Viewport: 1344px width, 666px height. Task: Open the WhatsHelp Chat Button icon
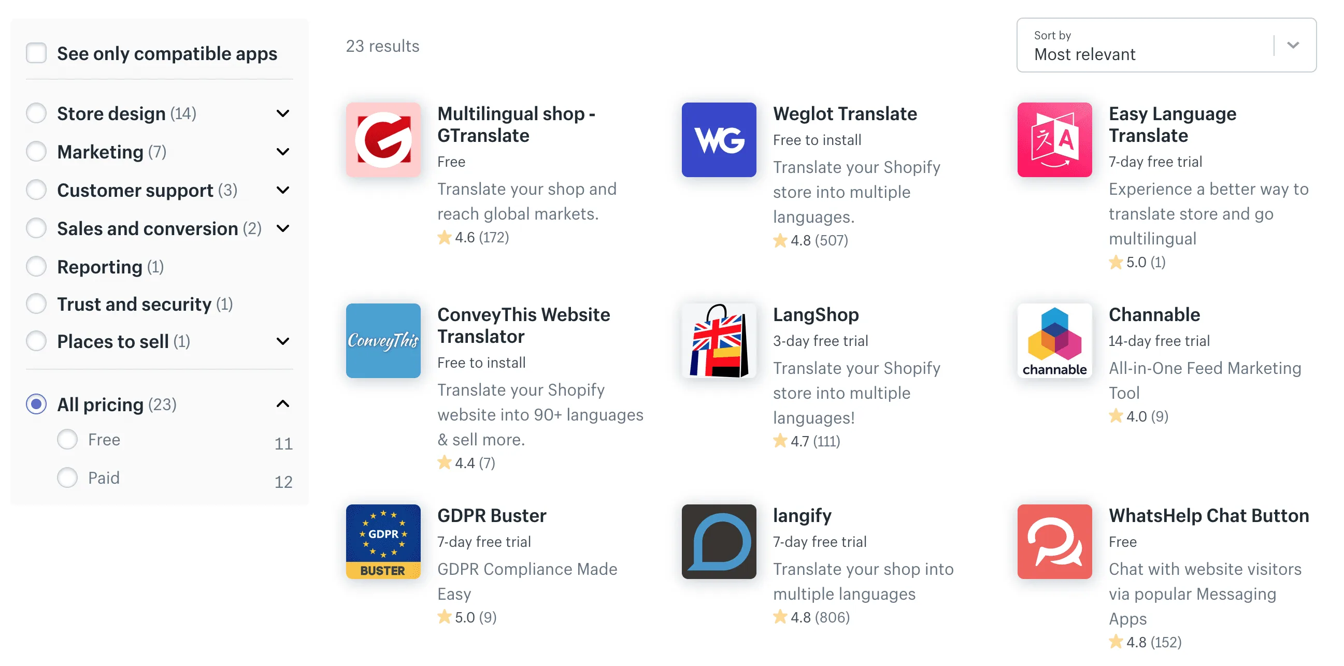[x=1054, y=541]
